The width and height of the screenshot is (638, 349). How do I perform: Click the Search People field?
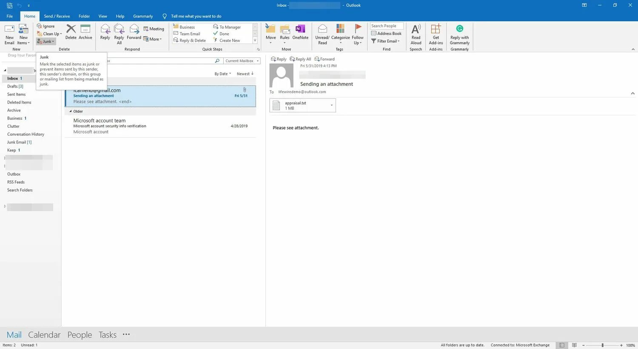(387, 26)
